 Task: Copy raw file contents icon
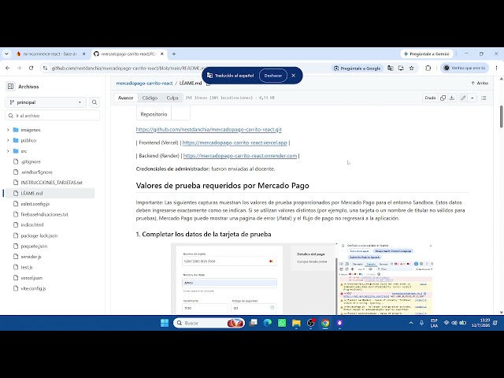point(443,98)
